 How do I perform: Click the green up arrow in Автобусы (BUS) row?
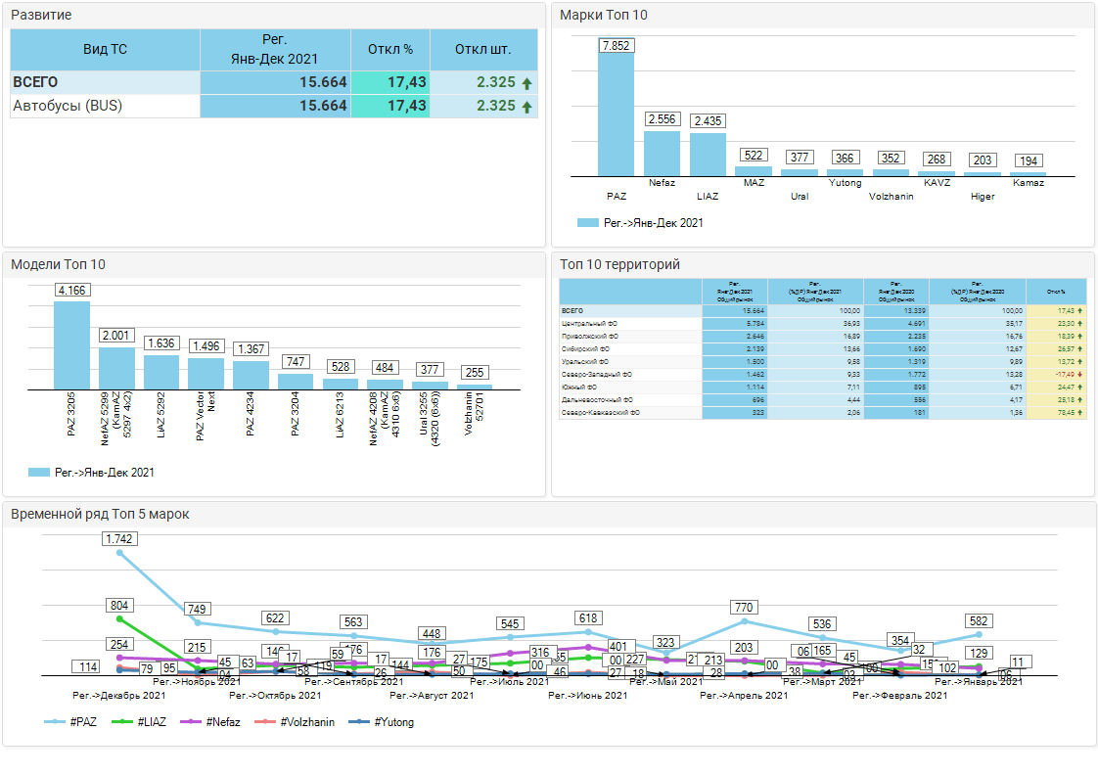click(526, 107)
